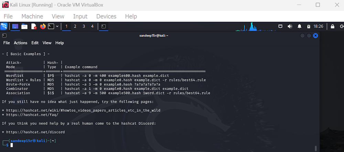Click the logout power icon in the panel
The image size is (344, 152).
pyautogui.click(x=342, y=26)
